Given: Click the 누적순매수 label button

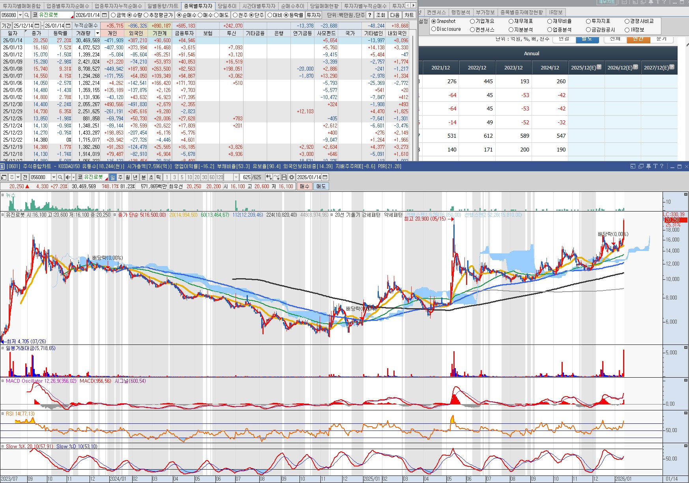Looking at the screenshot, I should point(86,26).
